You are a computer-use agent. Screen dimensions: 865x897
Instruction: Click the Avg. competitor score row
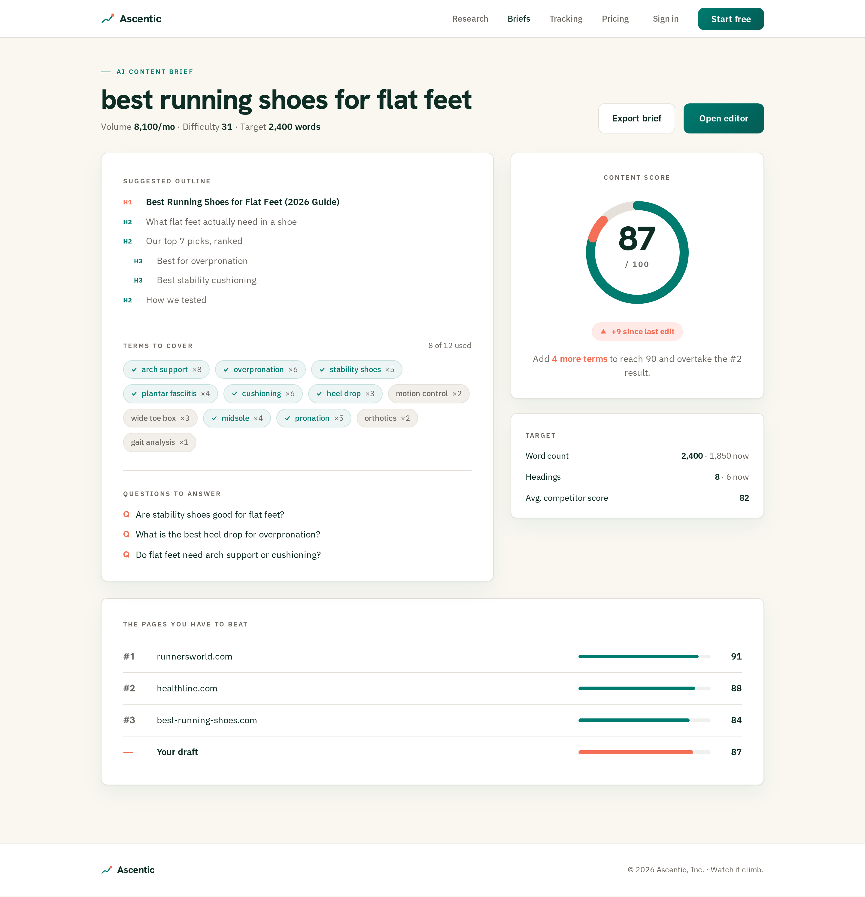tap(637, 498)
